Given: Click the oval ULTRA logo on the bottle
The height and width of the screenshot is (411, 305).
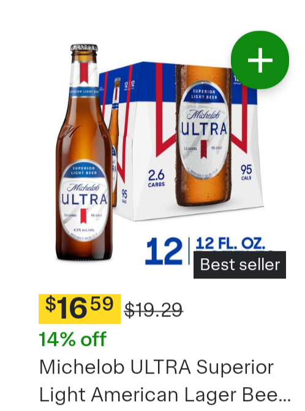Looking at the screenshot, I should coord(84,198).
